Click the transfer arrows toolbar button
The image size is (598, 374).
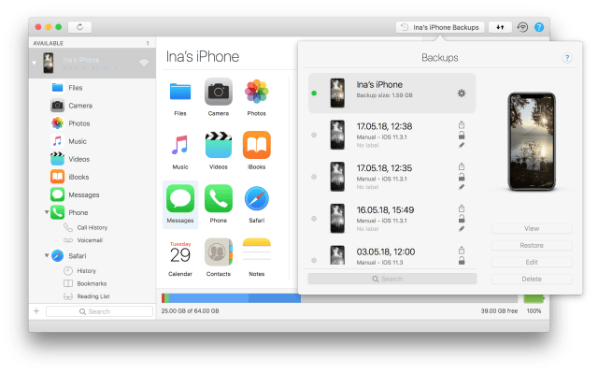[500, 27]
